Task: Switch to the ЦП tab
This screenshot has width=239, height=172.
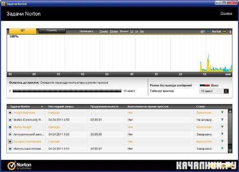Action: tap(23, 31)
